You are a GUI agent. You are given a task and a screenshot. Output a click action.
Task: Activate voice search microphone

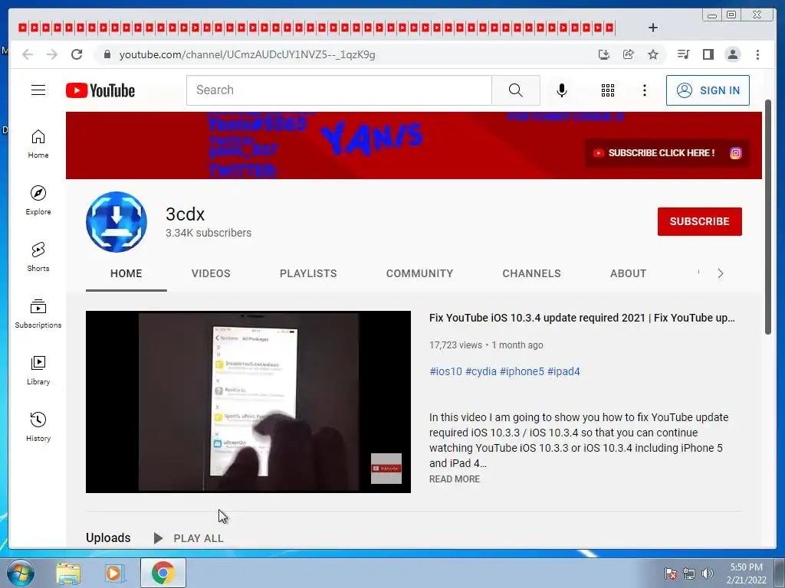(x=562, y=90)
